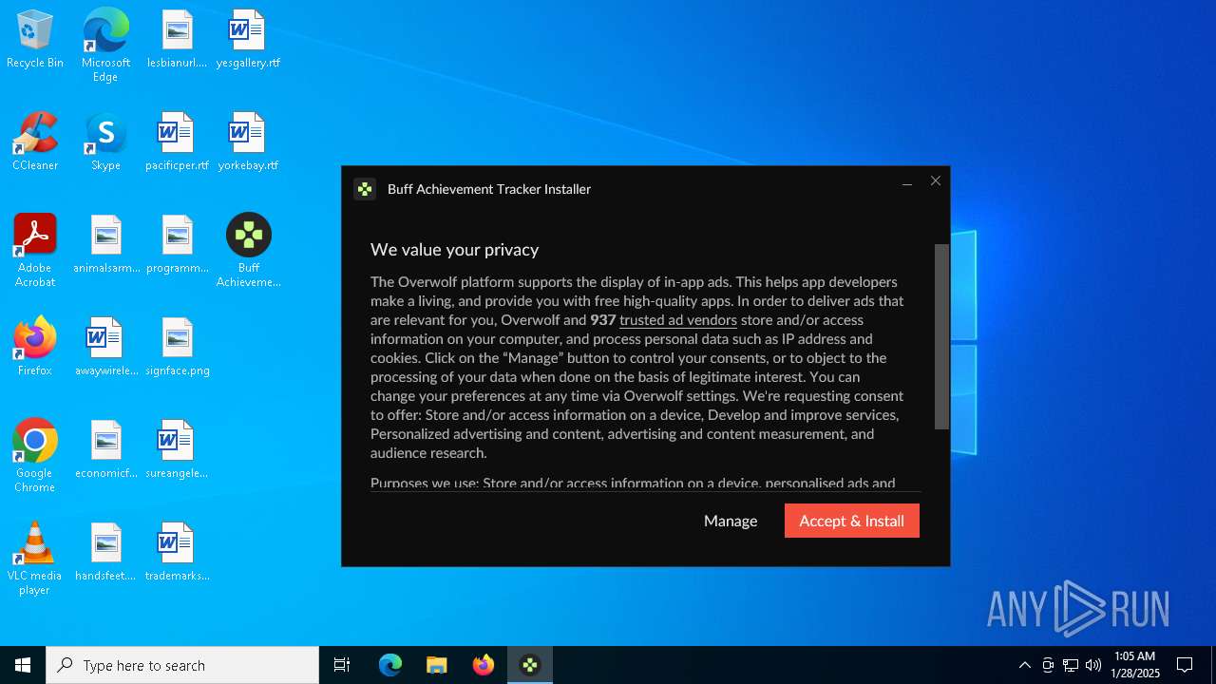Select the trademarks document icon
This screenshot has height=684, width=1216.
177,553
